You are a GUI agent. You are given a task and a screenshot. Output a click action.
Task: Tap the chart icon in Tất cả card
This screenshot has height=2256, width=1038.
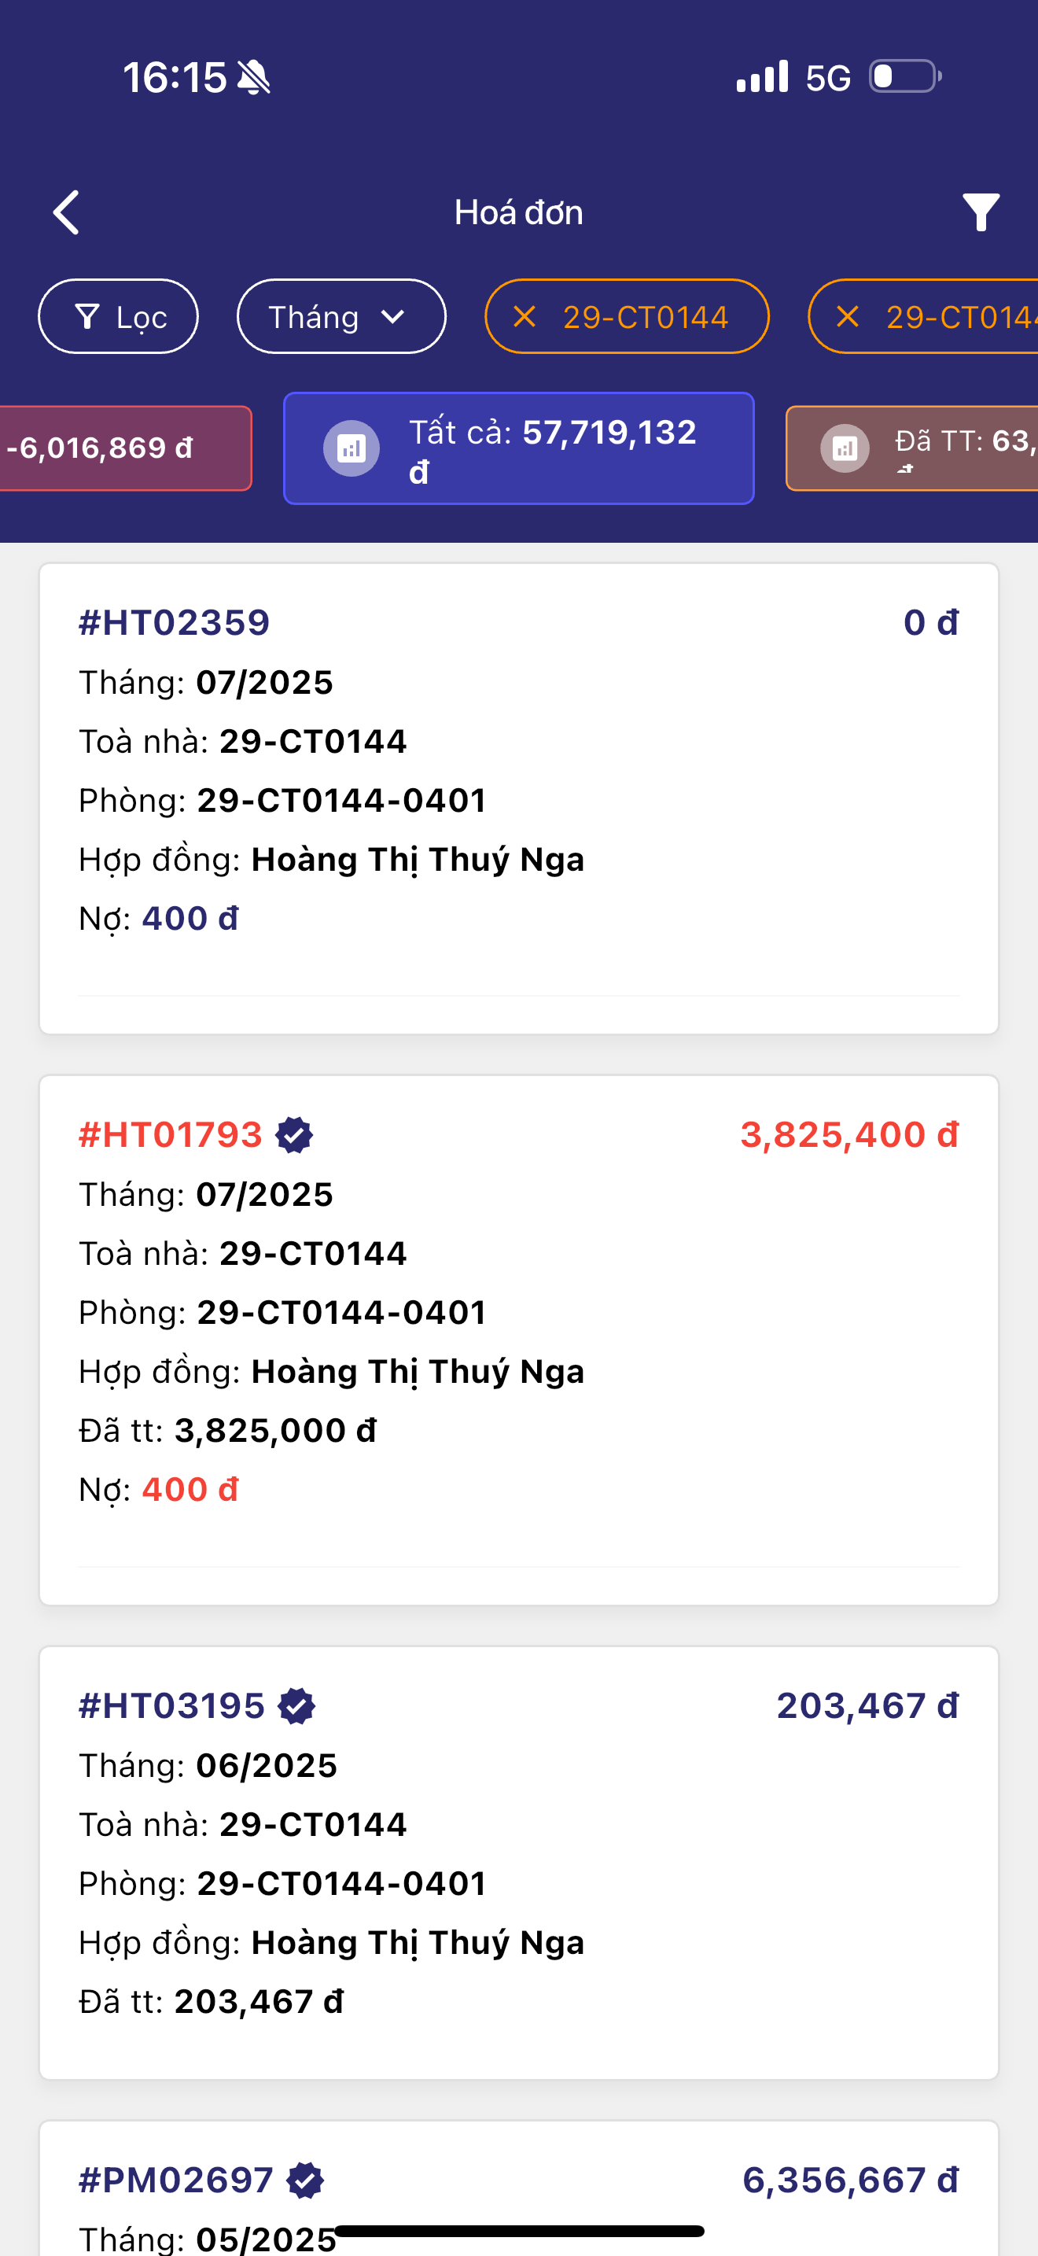pos(351,449)
